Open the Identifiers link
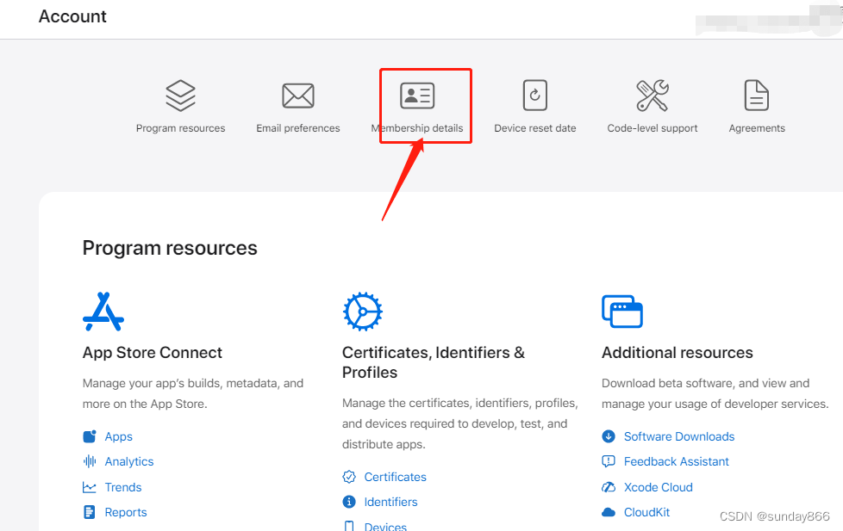843x531 pixels. [390, 502]
